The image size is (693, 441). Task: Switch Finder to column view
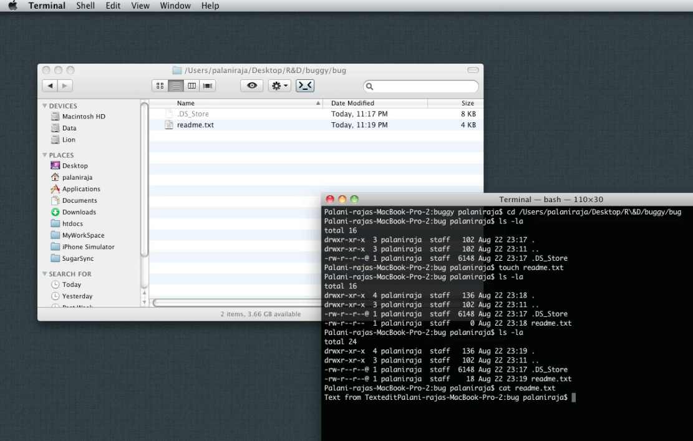pos(192,85)
